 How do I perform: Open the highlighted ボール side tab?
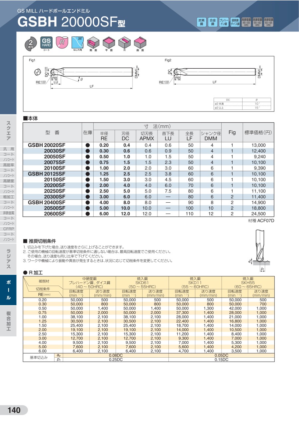8,290
